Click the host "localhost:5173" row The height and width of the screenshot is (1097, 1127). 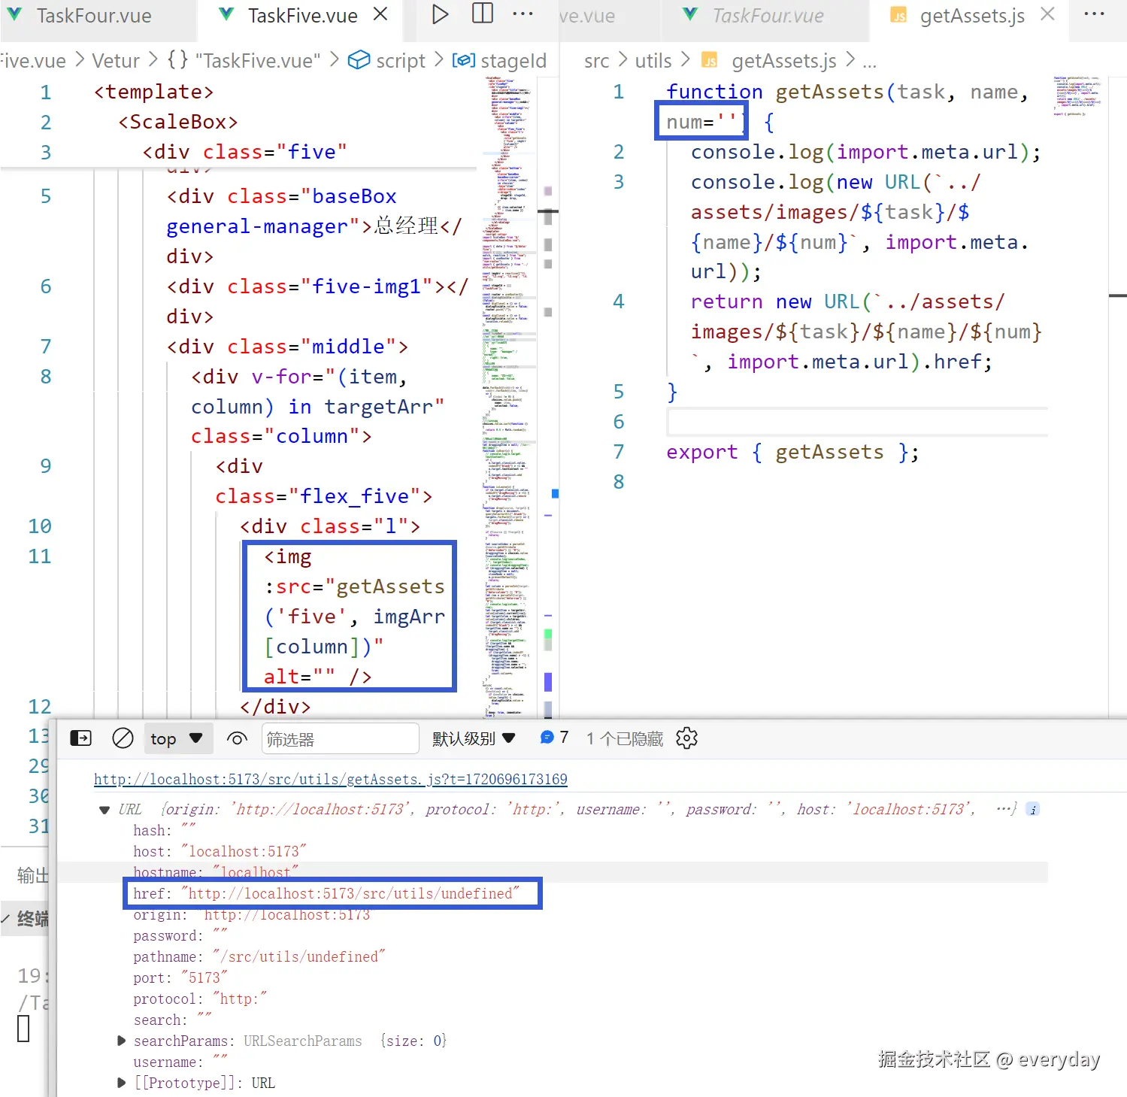click(220, 851)
